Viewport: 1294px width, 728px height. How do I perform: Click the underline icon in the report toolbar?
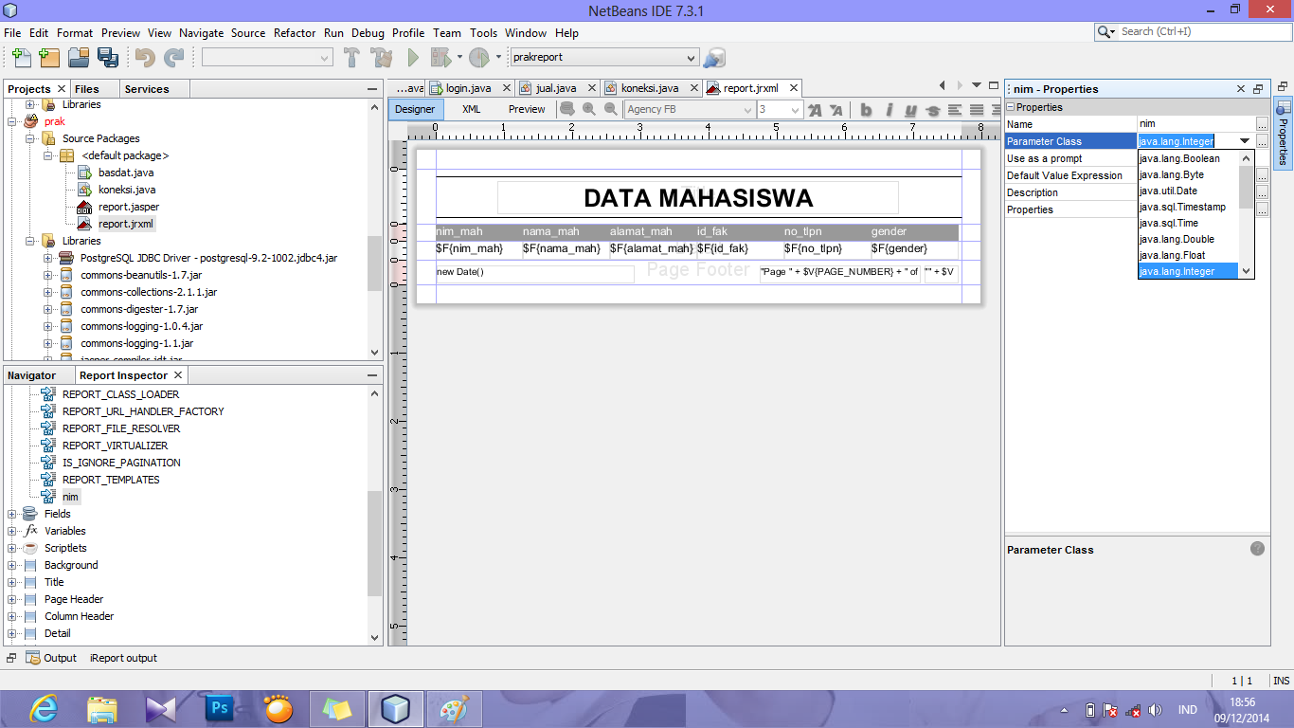(911, 109)
